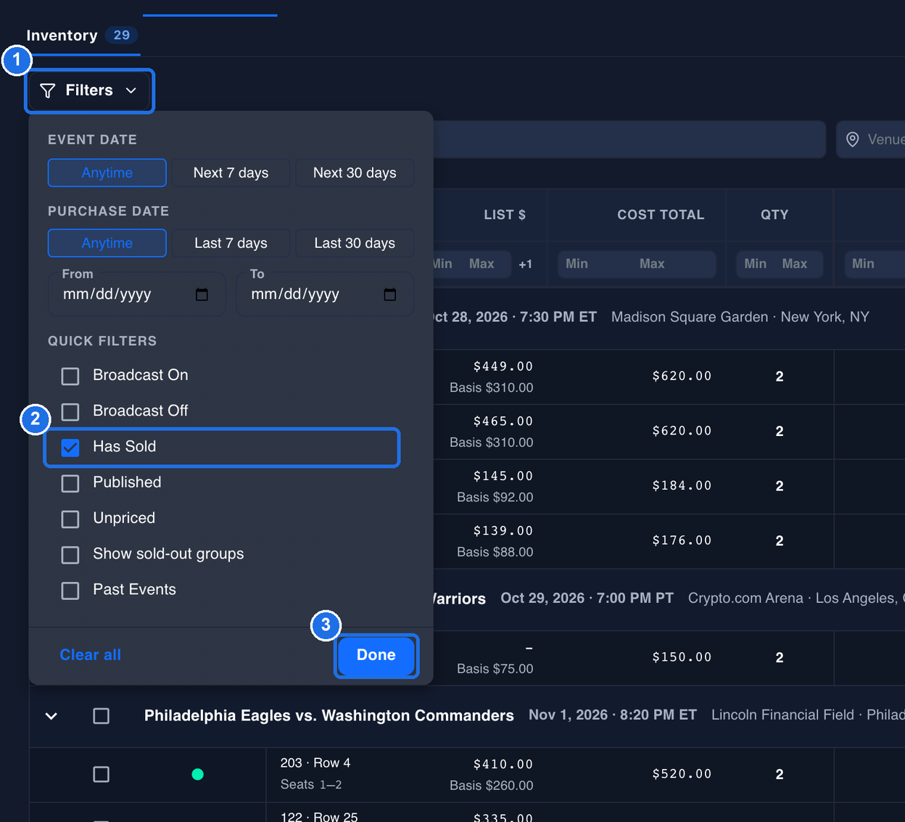Select Anytime under Event Date

click(x=107, y=173)
